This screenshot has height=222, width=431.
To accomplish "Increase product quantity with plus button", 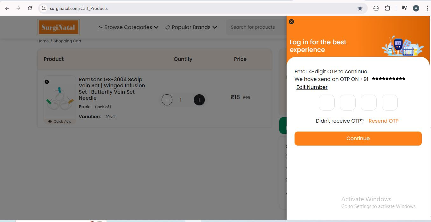I will coord(199,100).
